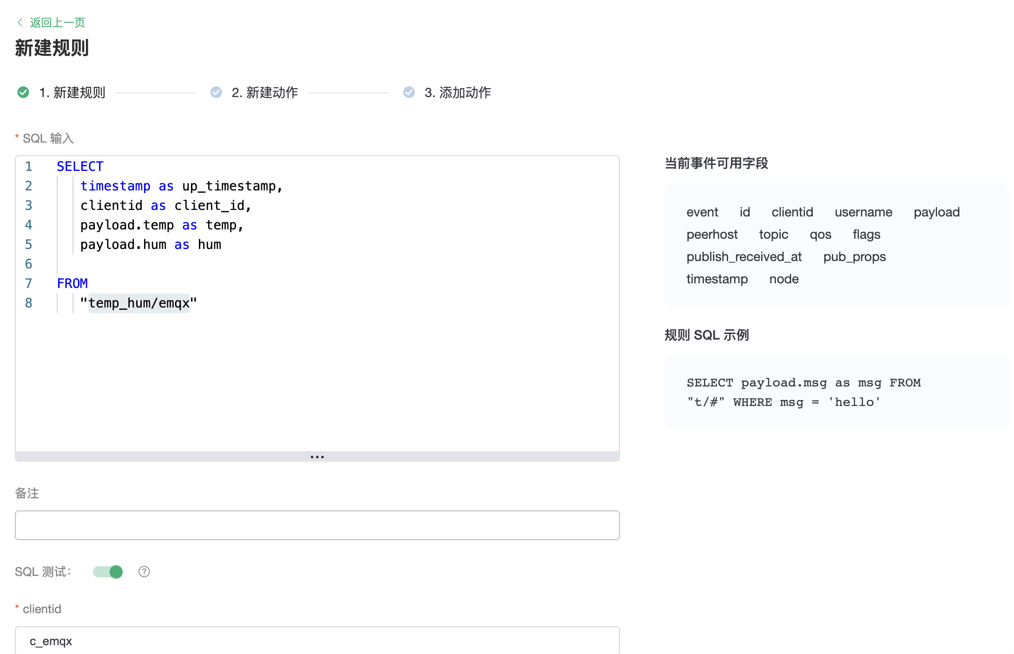Click the check icon for step 3 添加动作

pos(409,92)
